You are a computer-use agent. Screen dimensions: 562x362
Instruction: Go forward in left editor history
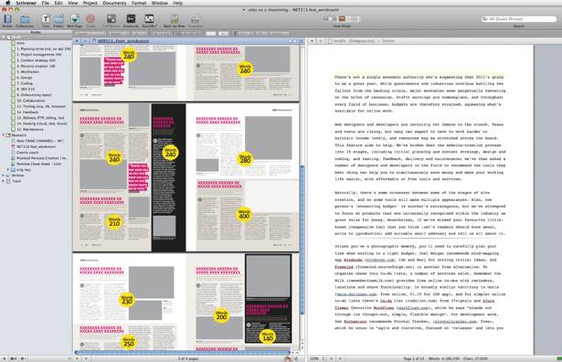(85, 41)
